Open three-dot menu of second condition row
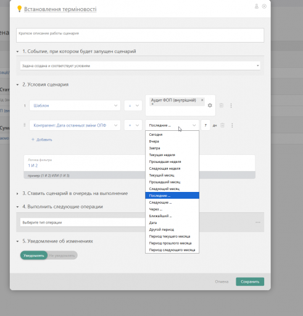 point(232,125)
